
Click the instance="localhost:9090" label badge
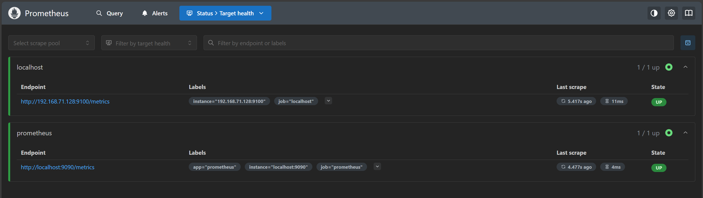tap(278, 167)
